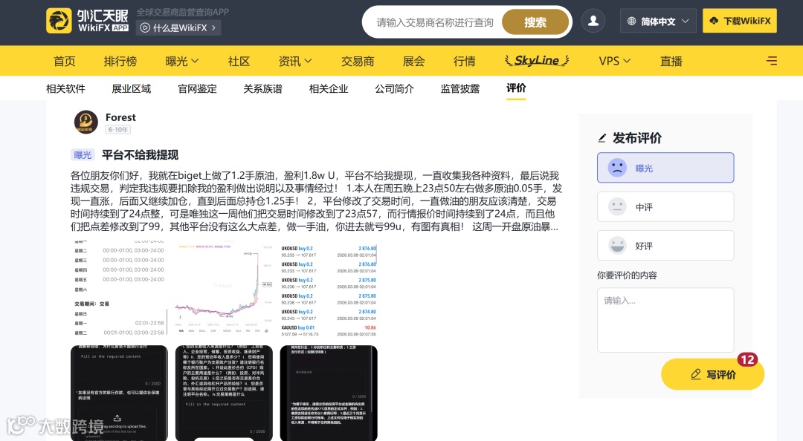Image resolution: width=803 pixels, height=441 pixels.
Task: Focus the broker name search field
Action: 435,22
